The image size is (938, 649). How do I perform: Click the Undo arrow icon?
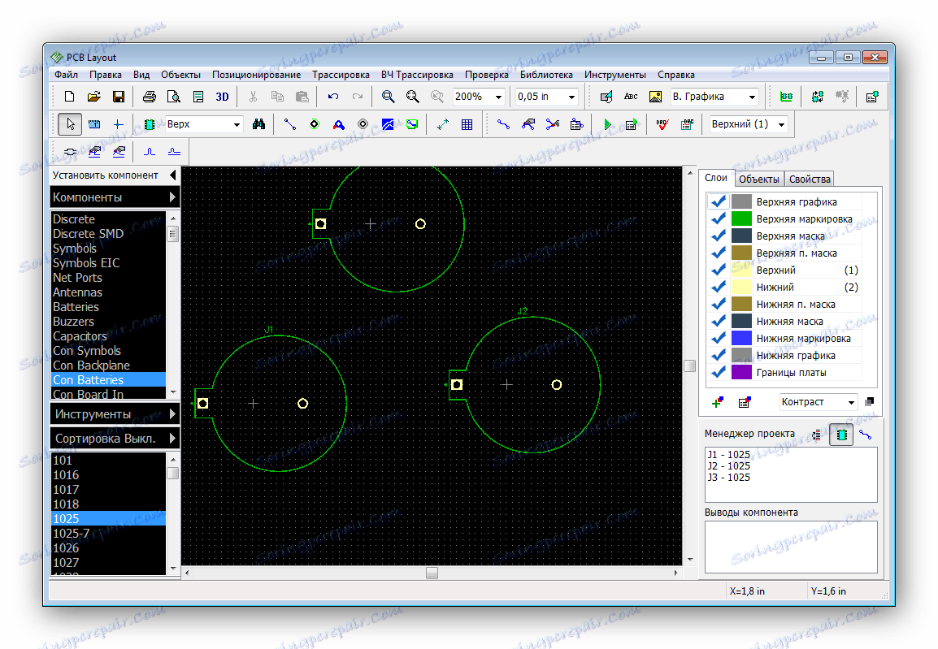pos(332,97)
